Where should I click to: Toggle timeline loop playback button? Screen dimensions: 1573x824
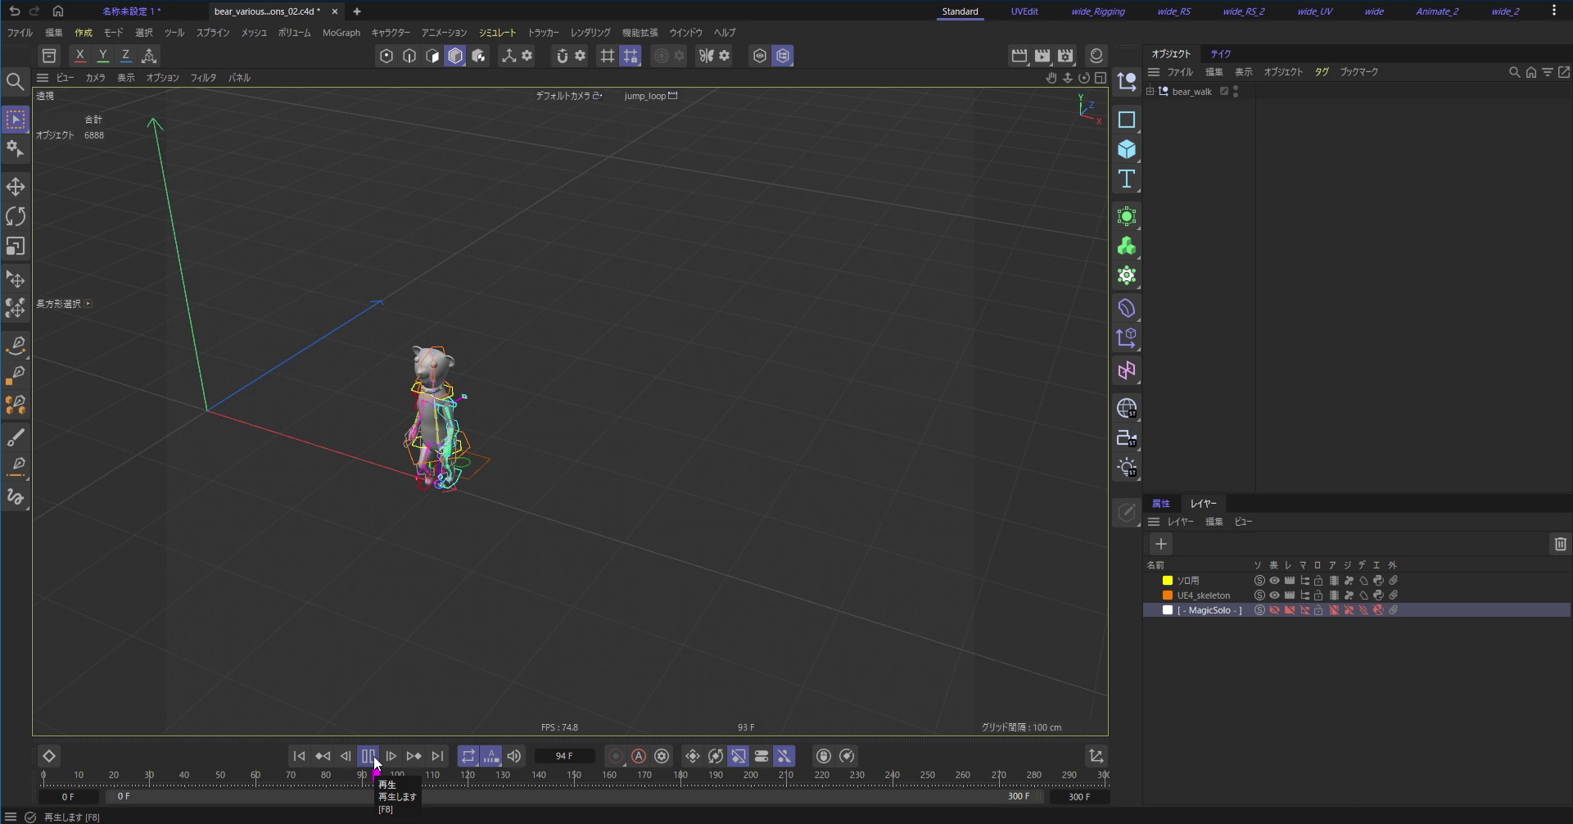[468, 756]
